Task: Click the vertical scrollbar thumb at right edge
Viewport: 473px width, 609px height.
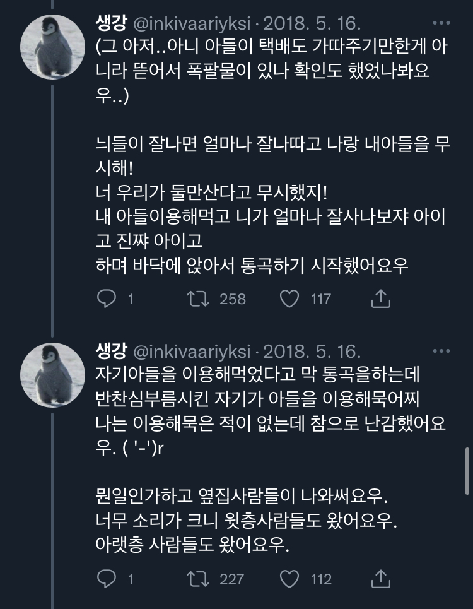Action: (467, 471)
